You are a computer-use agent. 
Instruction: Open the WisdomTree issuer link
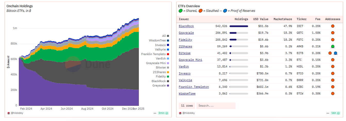click(x=187, y=93)
